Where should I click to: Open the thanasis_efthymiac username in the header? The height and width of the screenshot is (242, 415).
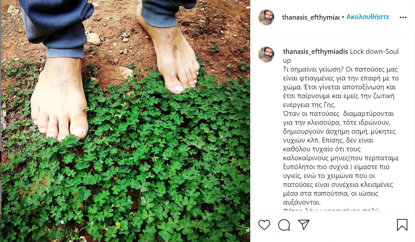(x=311, y=17)
